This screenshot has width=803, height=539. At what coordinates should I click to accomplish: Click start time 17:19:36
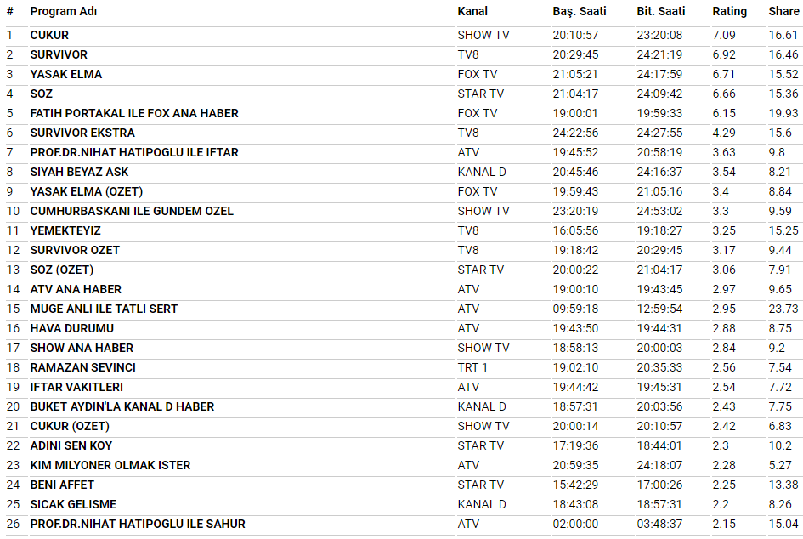pos(575,445)
